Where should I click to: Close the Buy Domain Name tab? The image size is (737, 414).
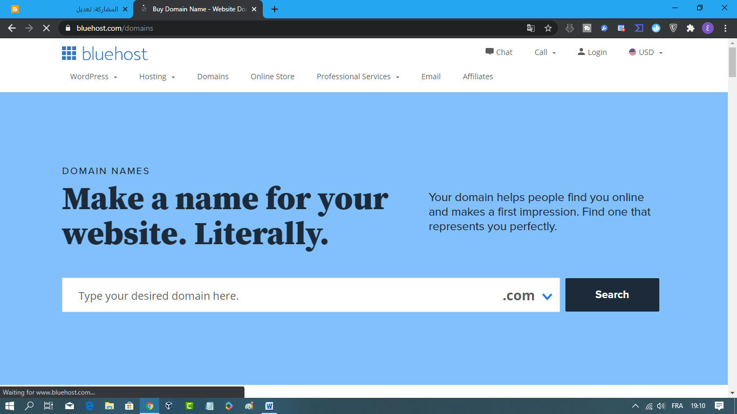254,9
